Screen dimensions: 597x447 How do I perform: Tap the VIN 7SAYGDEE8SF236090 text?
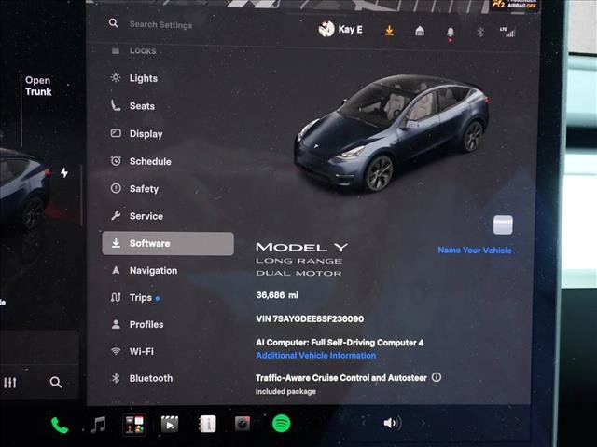coord(310,318)
